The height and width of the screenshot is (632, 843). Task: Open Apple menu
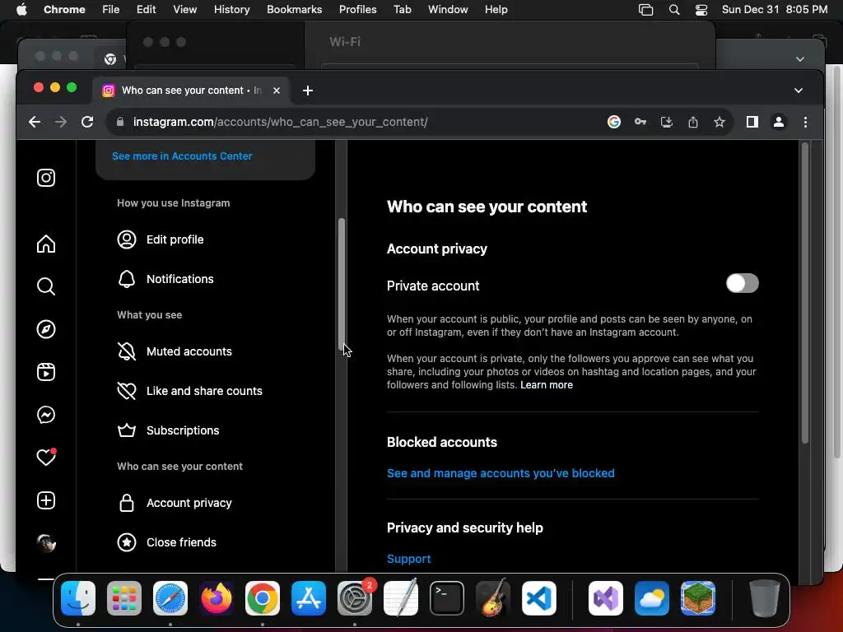21,9
